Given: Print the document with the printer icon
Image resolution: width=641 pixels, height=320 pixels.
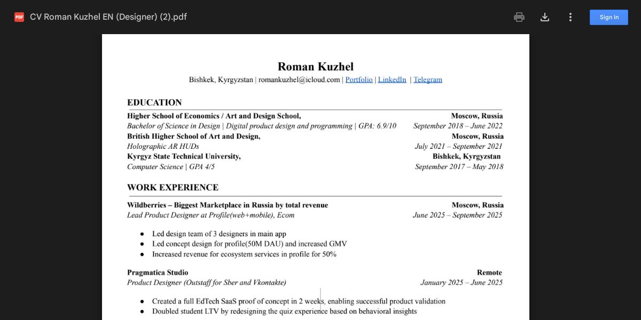Looking at the screenshot, I should [x=519, y=17].
